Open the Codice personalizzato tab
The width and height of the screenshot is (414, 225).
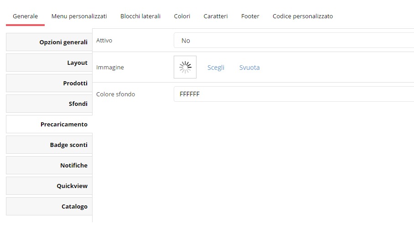pyautogui.click(x=303, y=16)
